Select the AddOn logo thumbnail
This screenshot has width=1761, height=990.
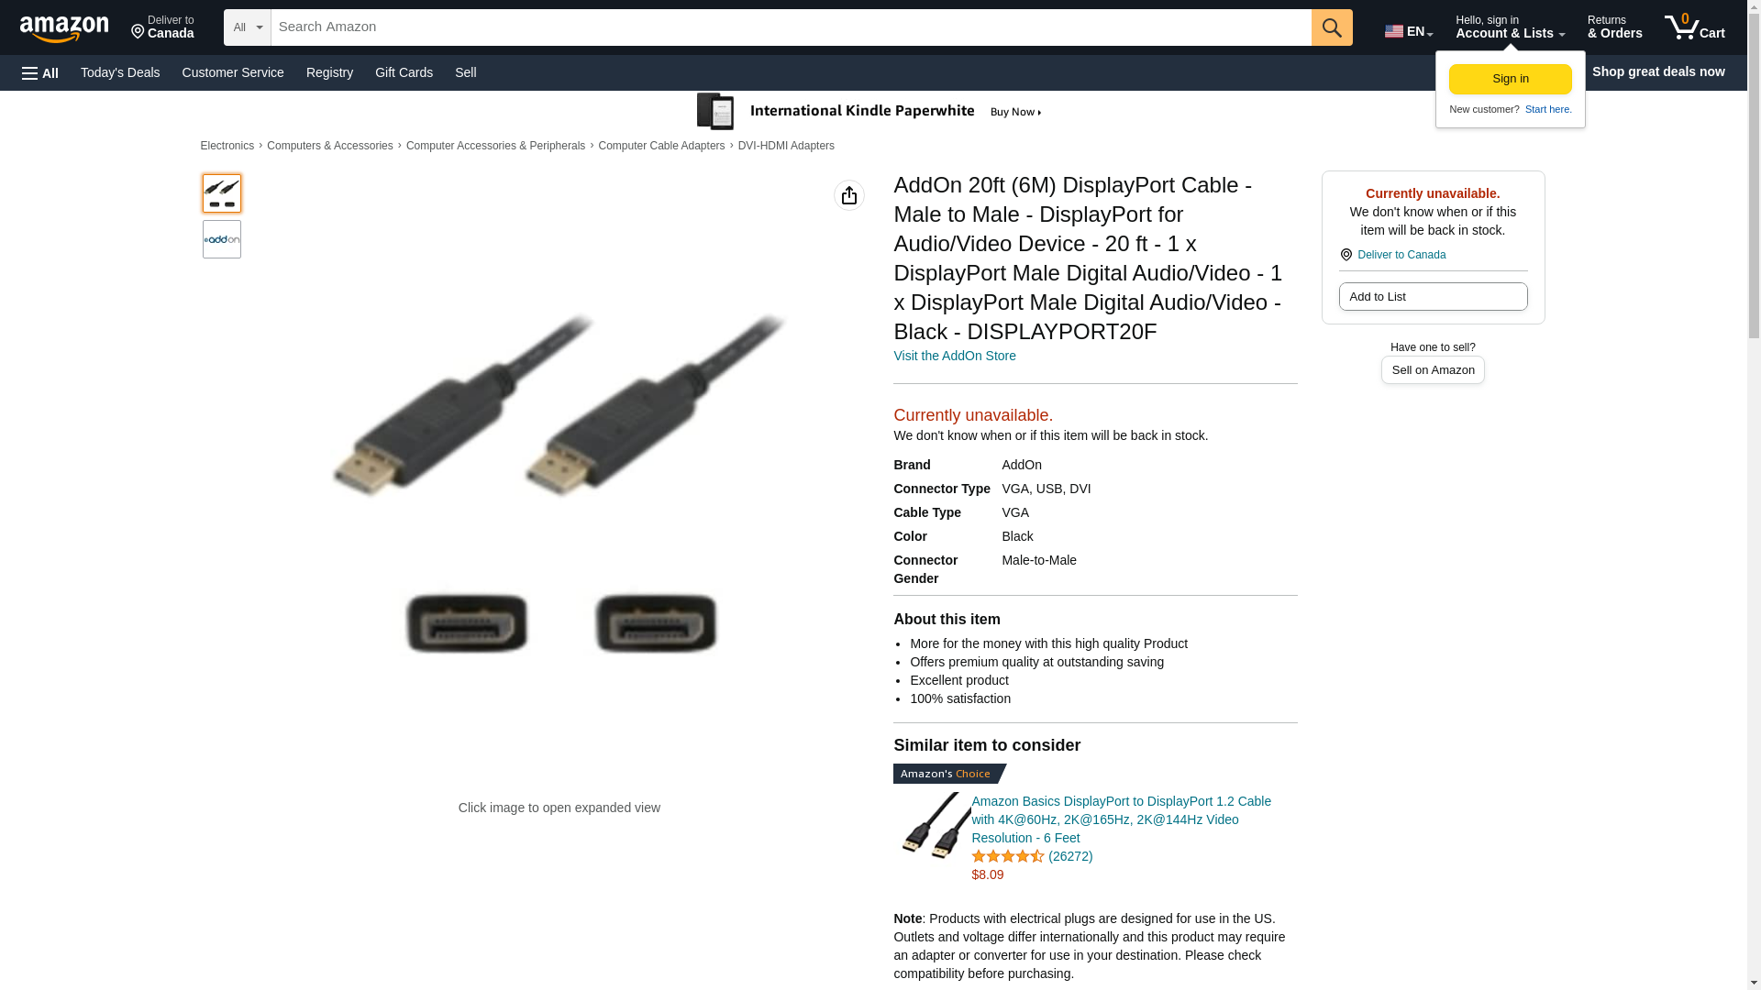[x=222, y=239]
